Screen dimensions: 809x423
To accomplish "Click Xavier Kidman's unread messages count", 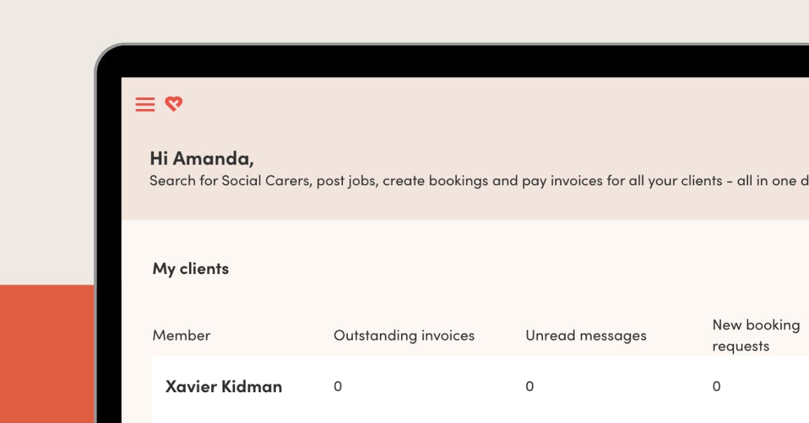I will coord(529,386).
